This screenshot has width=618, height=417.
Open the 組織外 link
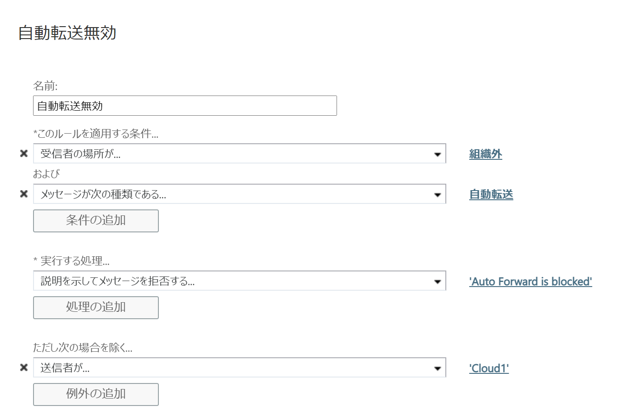[485, 154]
